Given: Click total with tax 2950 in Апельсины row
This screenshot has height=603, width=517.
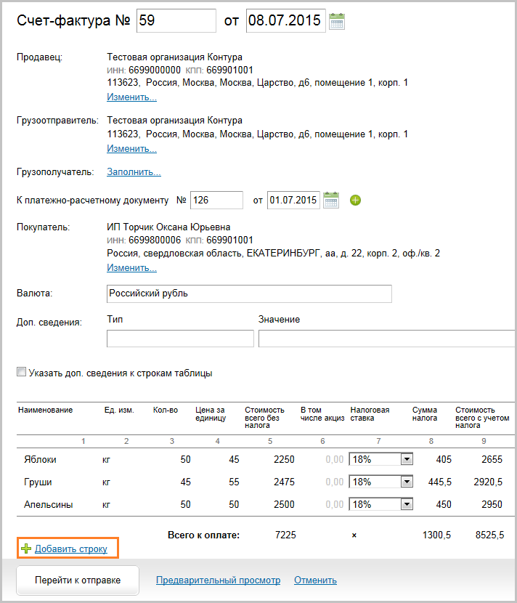Looking at the screenshot, I should 492,504.
